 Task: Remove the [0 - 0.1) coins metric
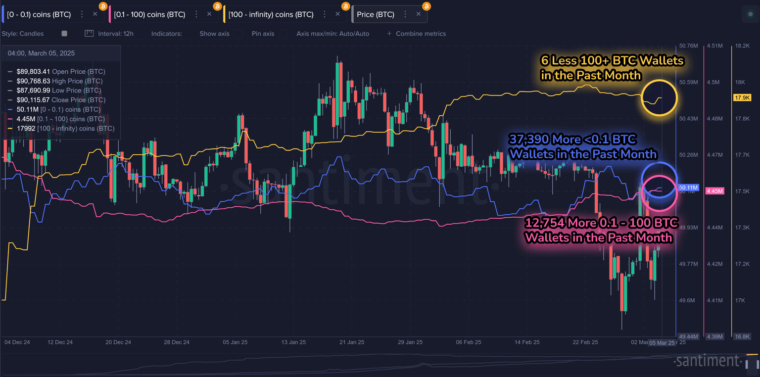(95, 14)
